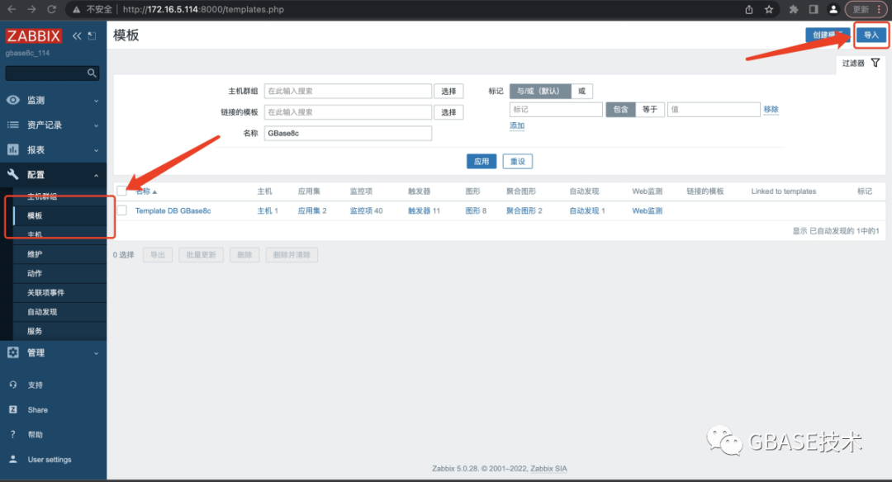Open 关联项事件 under configuration menu
Screen dimensions: 892x482
pos(45,293)
